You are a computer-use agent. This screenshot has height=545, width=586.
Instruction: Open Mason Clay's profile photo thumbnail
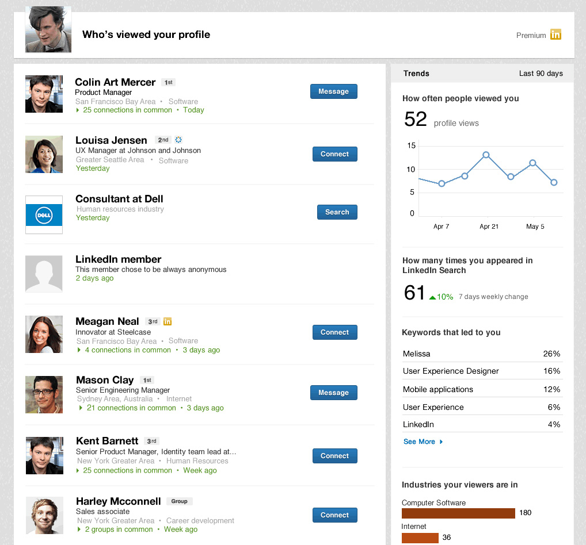44,395
